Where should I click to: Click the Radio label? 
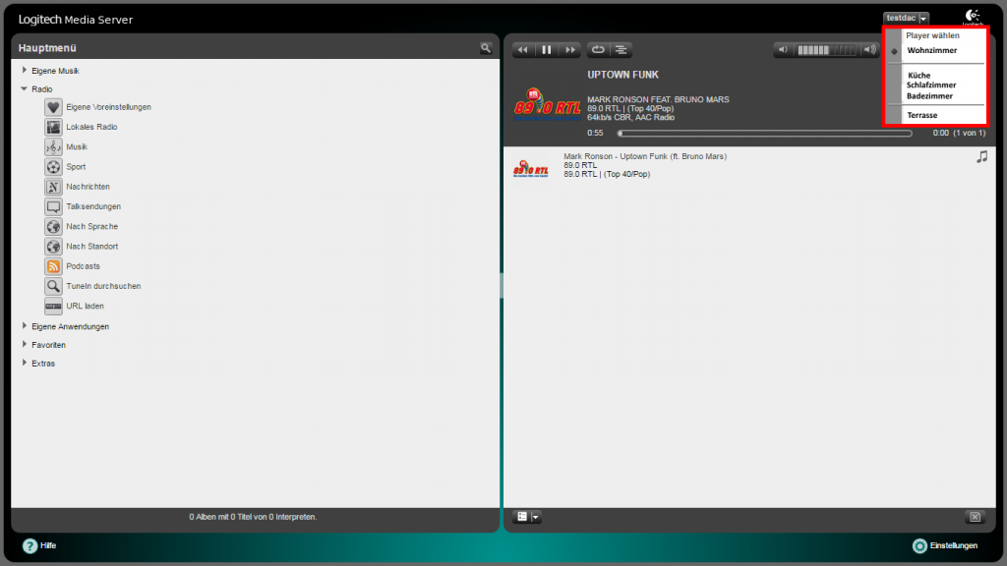pyautogui.click(x=41, y=89)
